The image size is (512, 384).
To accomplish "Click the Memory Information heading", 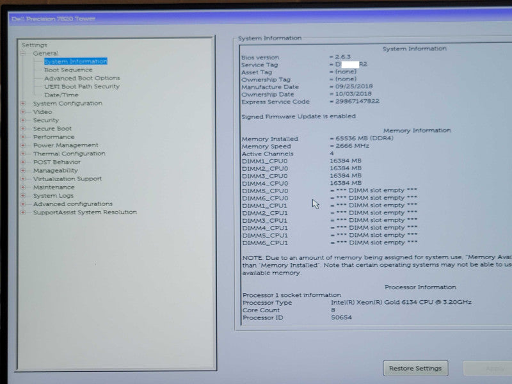I will click(x=417, y=131).
